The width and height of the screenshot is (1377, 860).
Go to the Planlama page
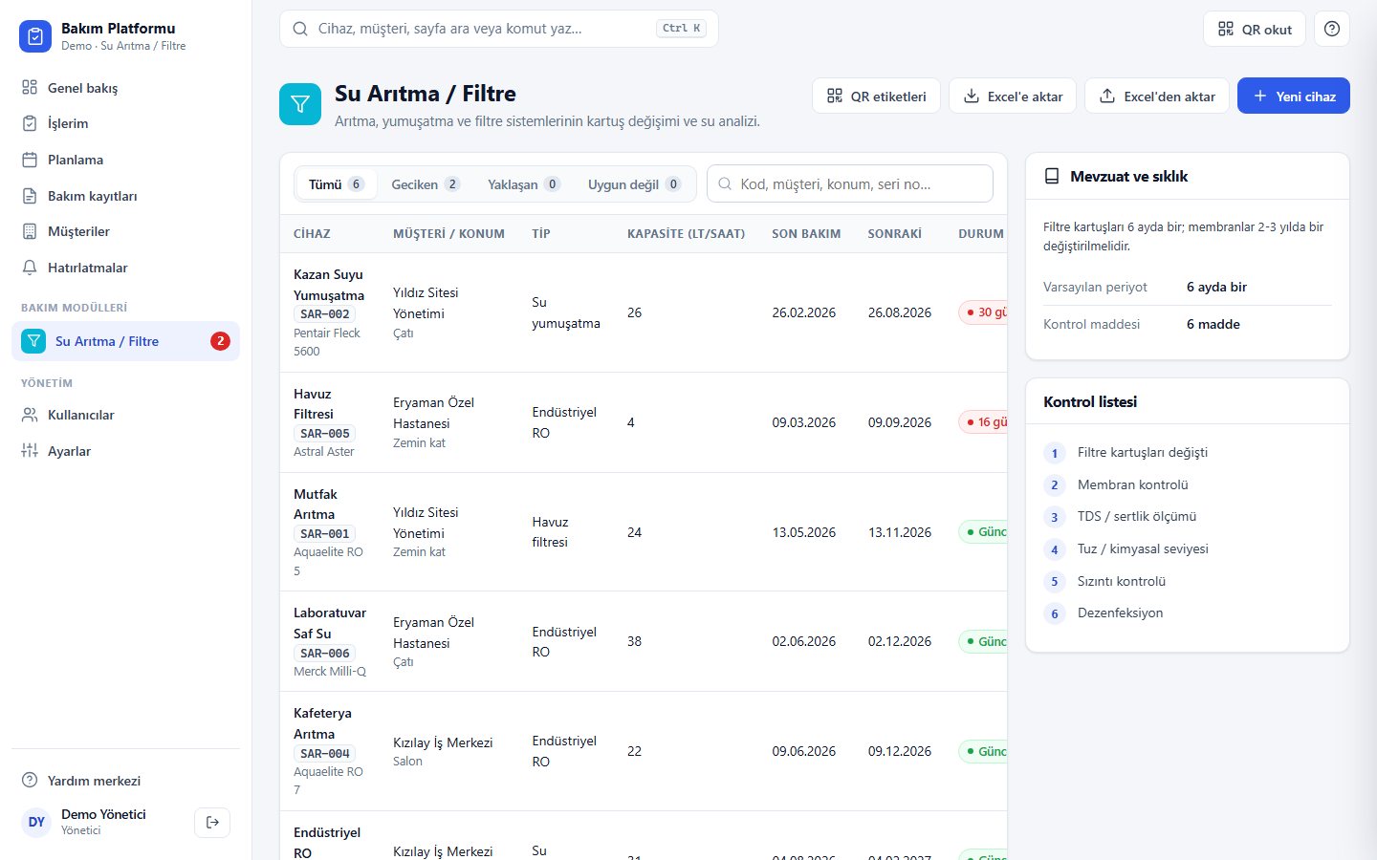click(125, 160)
